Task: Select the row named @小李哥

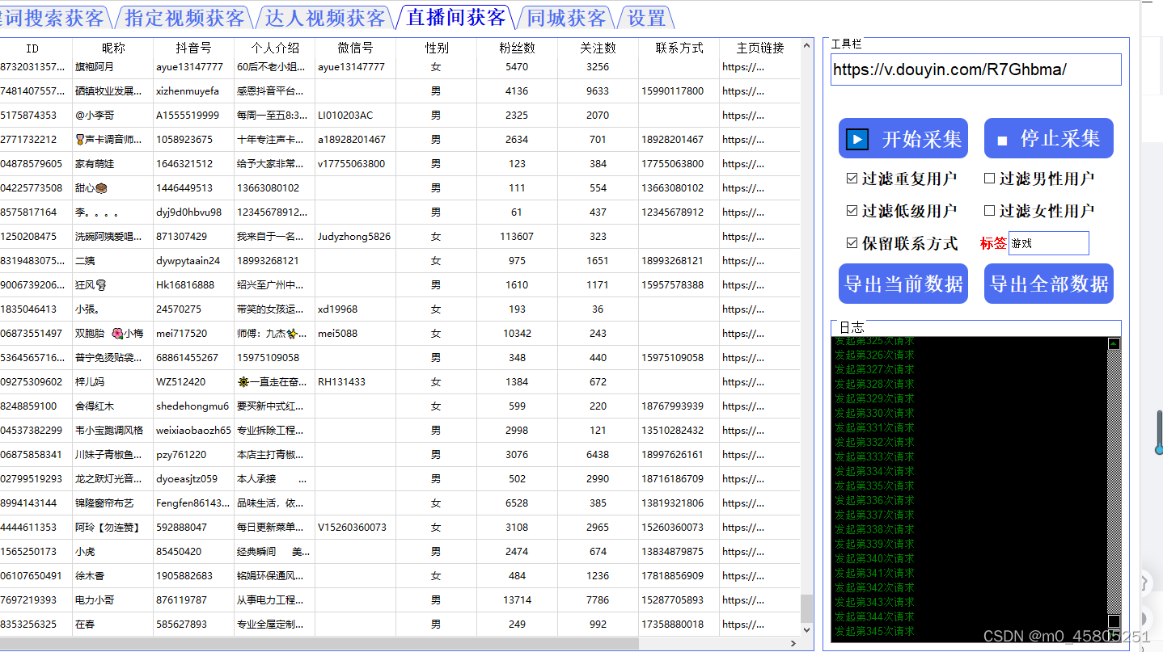Action: click(400, 116)
